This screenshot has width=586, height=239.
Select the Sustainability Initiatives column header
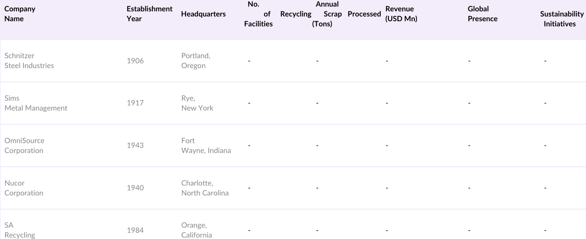[561, 19]
